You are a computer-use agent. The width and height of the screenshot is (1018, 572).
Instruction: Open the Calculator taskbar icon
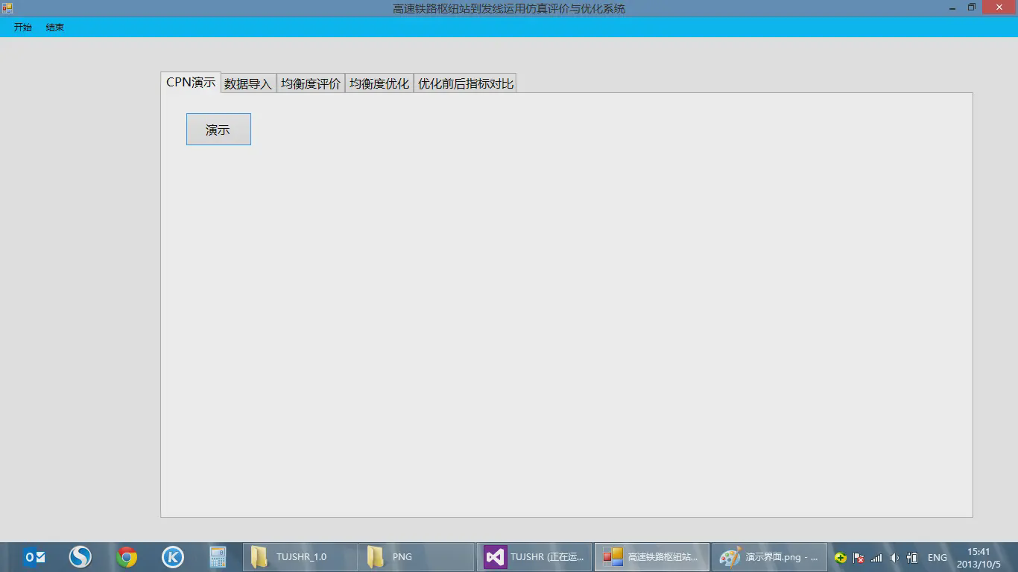pos(218,557)
